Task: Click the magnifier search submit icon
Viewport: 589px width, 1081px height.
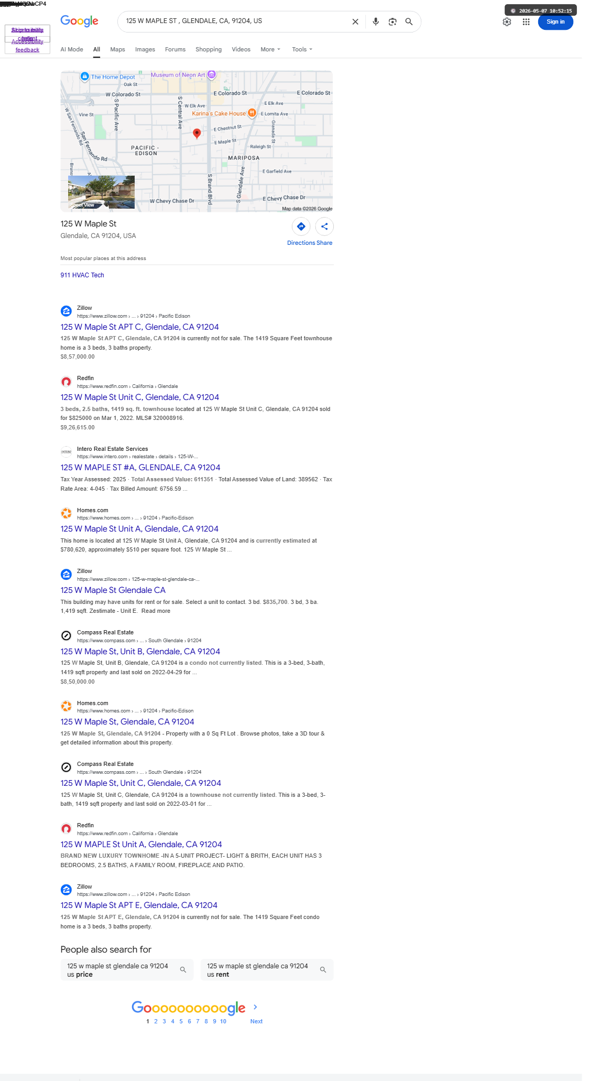Action: click(409, 21)
